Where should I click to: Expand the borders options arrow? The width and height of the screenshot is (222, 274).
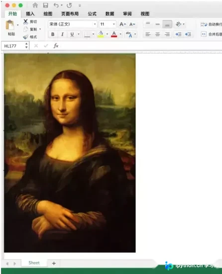pos(93,34)
